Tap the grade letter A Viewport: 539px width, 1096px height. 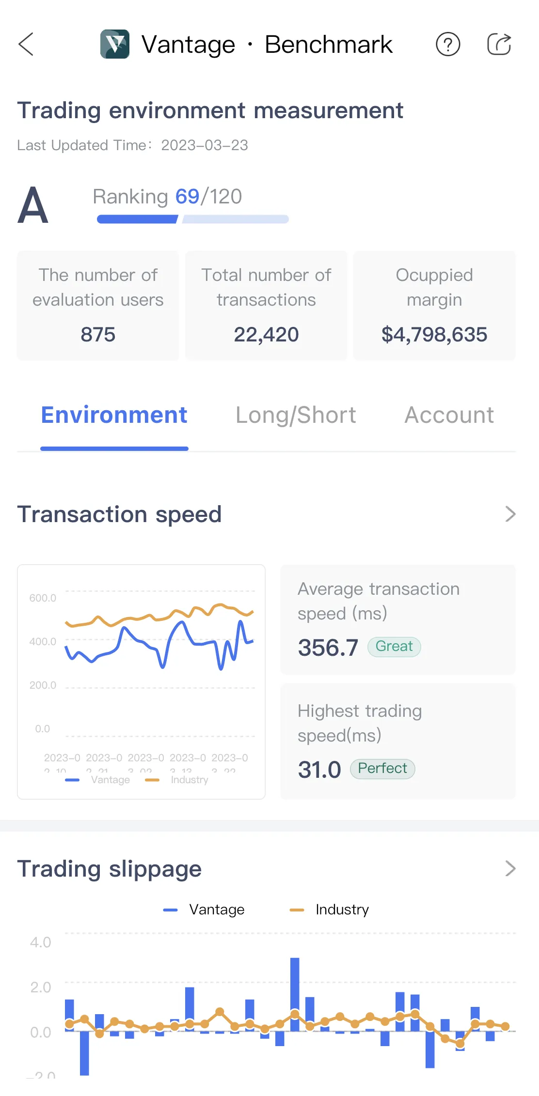pyautogui.click(x=33, y=205)
